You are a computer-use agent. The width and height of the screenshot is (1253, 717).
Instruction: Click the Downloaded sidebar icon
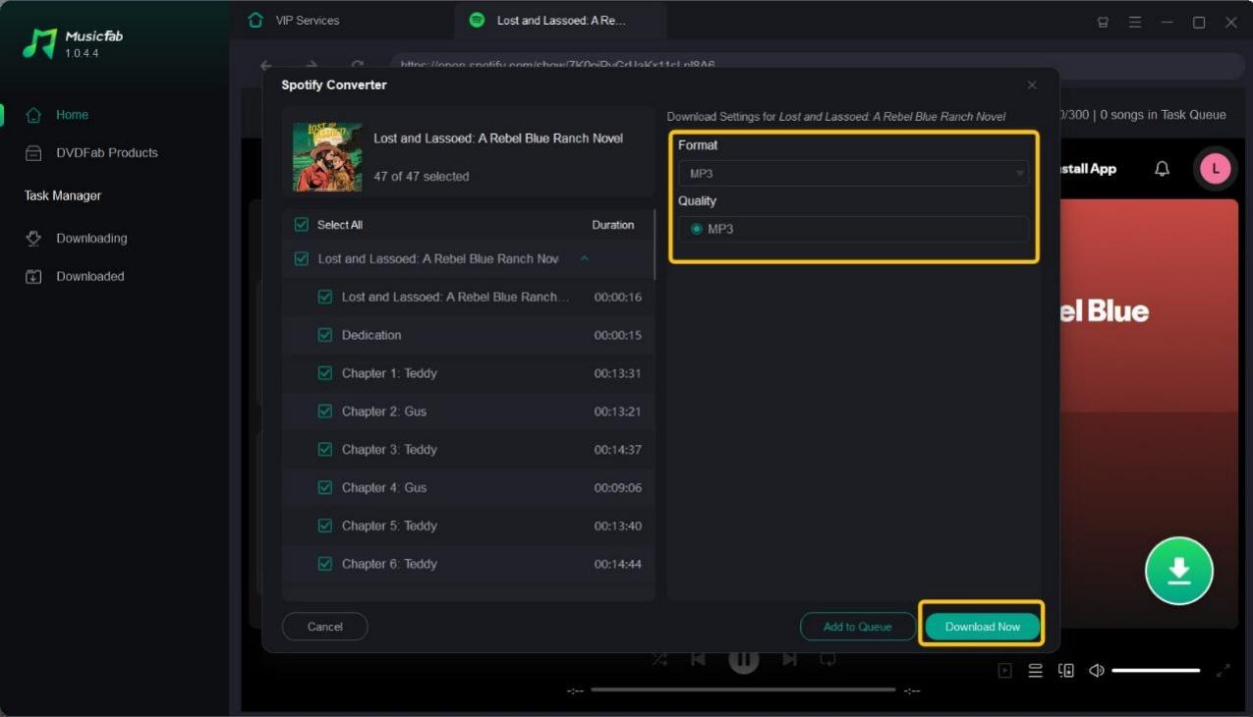(x=33, y=277)
